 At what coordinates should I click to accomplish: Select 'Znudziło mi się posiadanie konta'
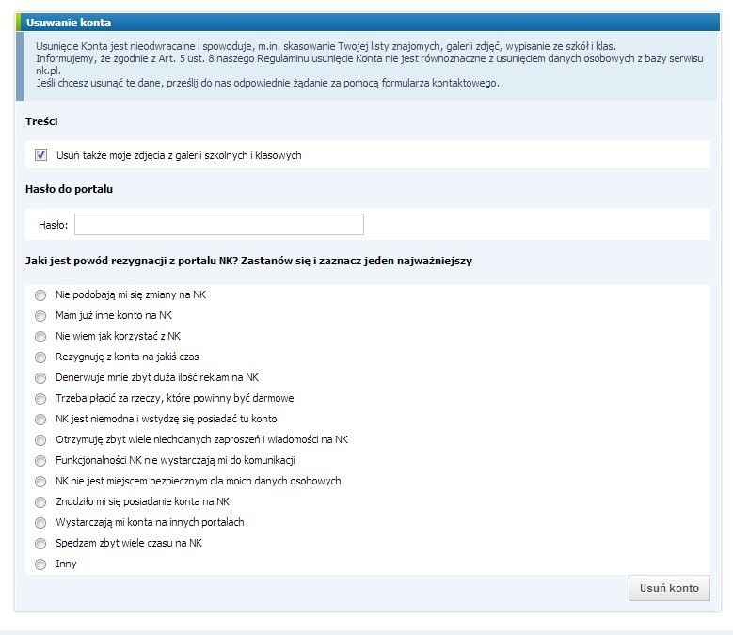click(40, 502)
